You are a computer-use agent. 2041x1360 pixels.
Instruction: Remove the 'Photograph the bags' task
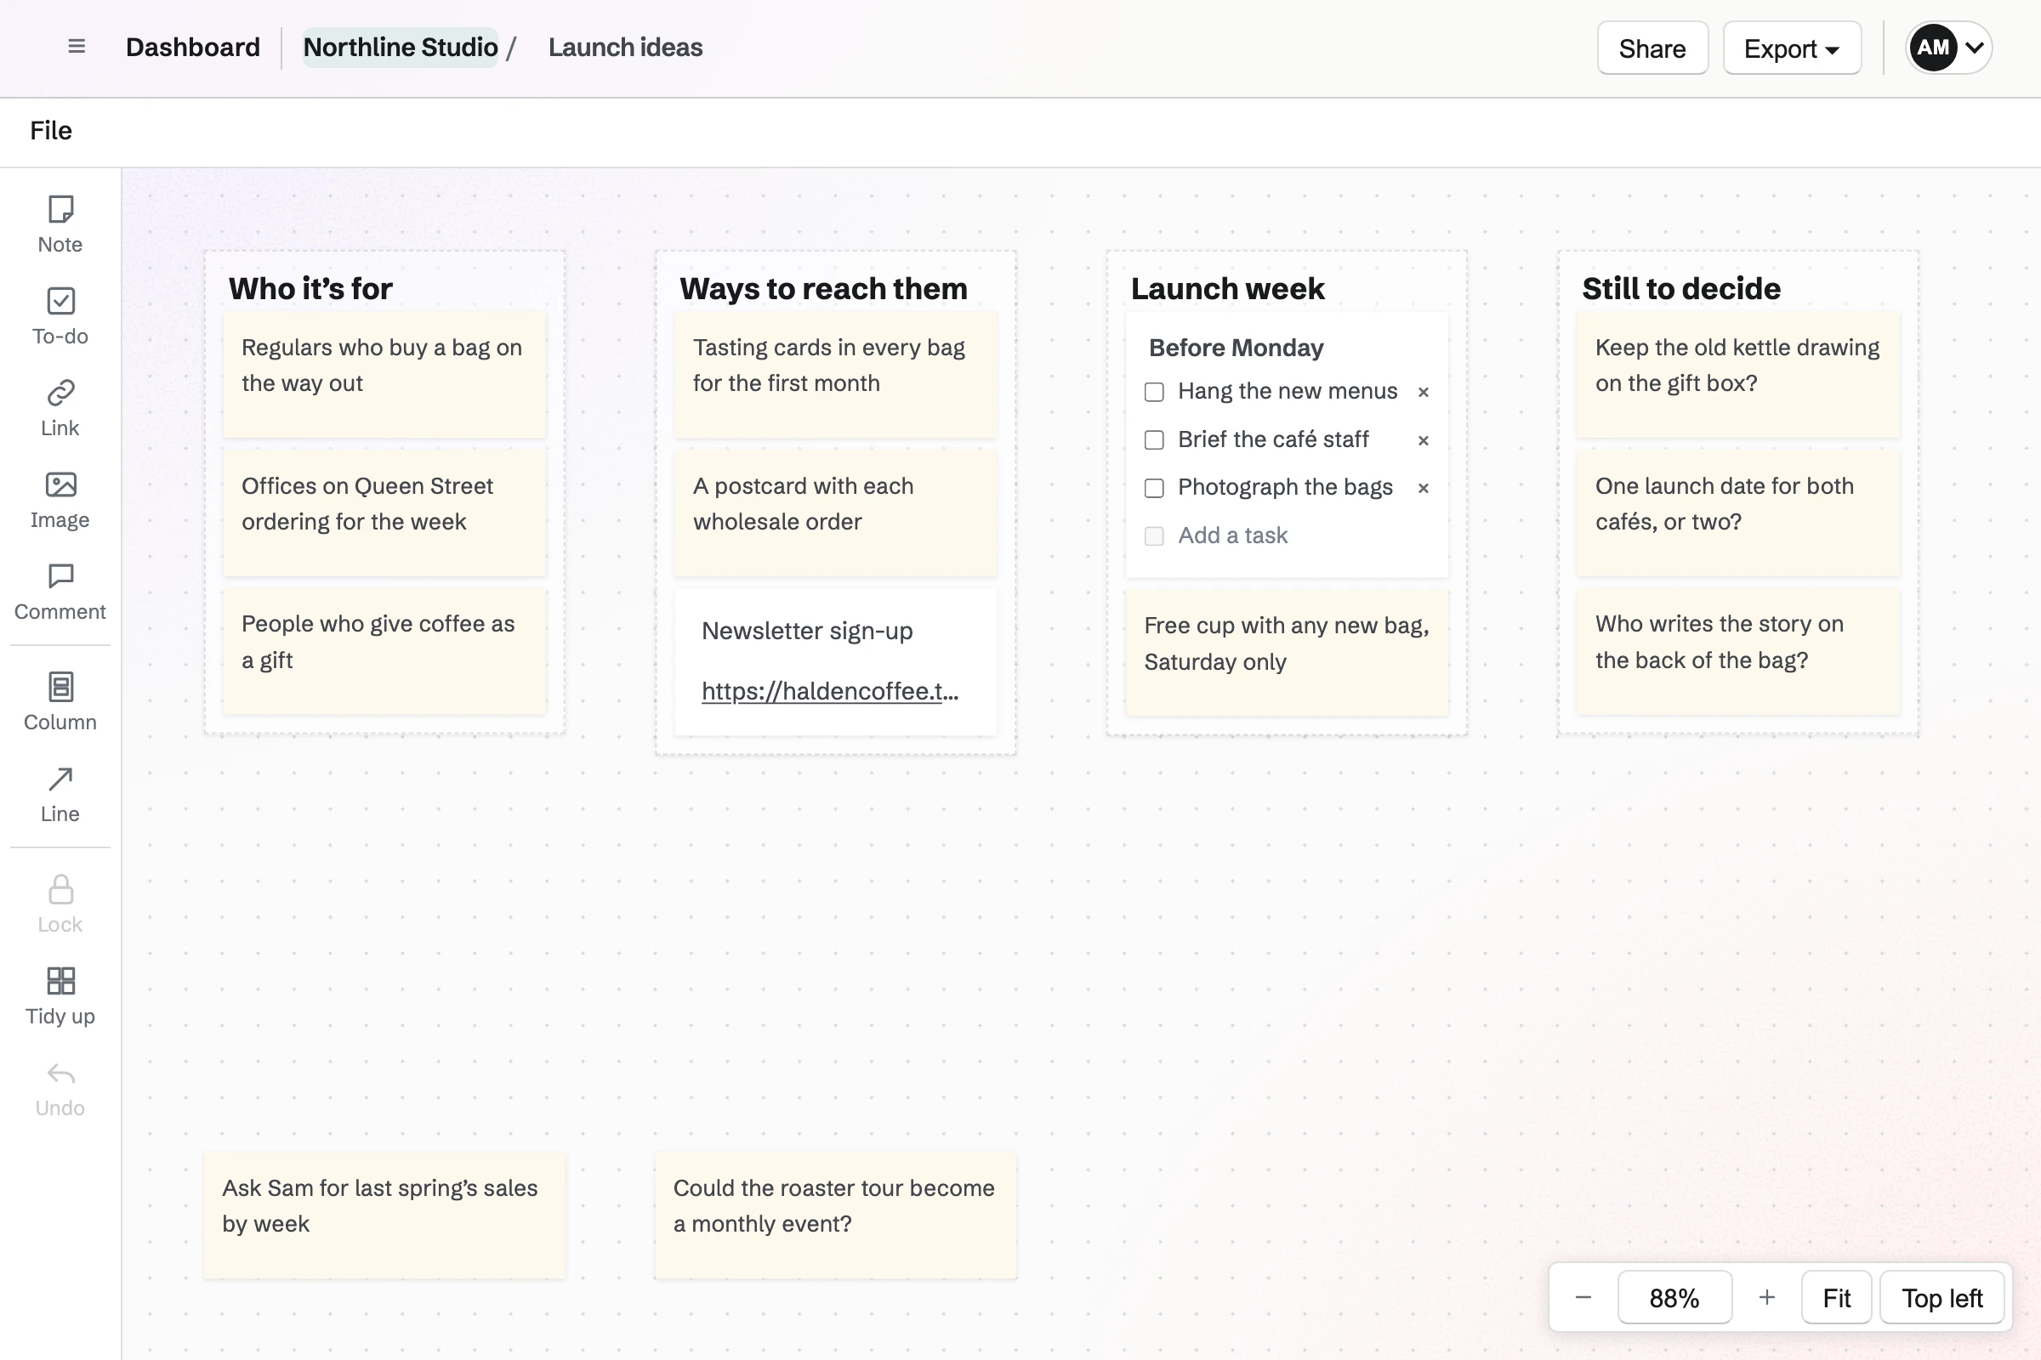pyautogui.click(x=1423, y=488)
